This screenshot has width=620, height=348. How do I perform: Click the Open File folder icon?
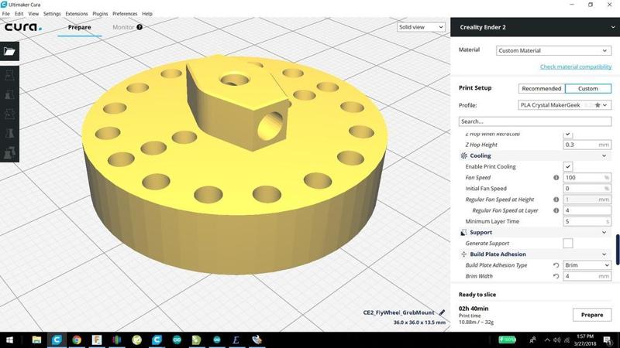pos(9,51)
